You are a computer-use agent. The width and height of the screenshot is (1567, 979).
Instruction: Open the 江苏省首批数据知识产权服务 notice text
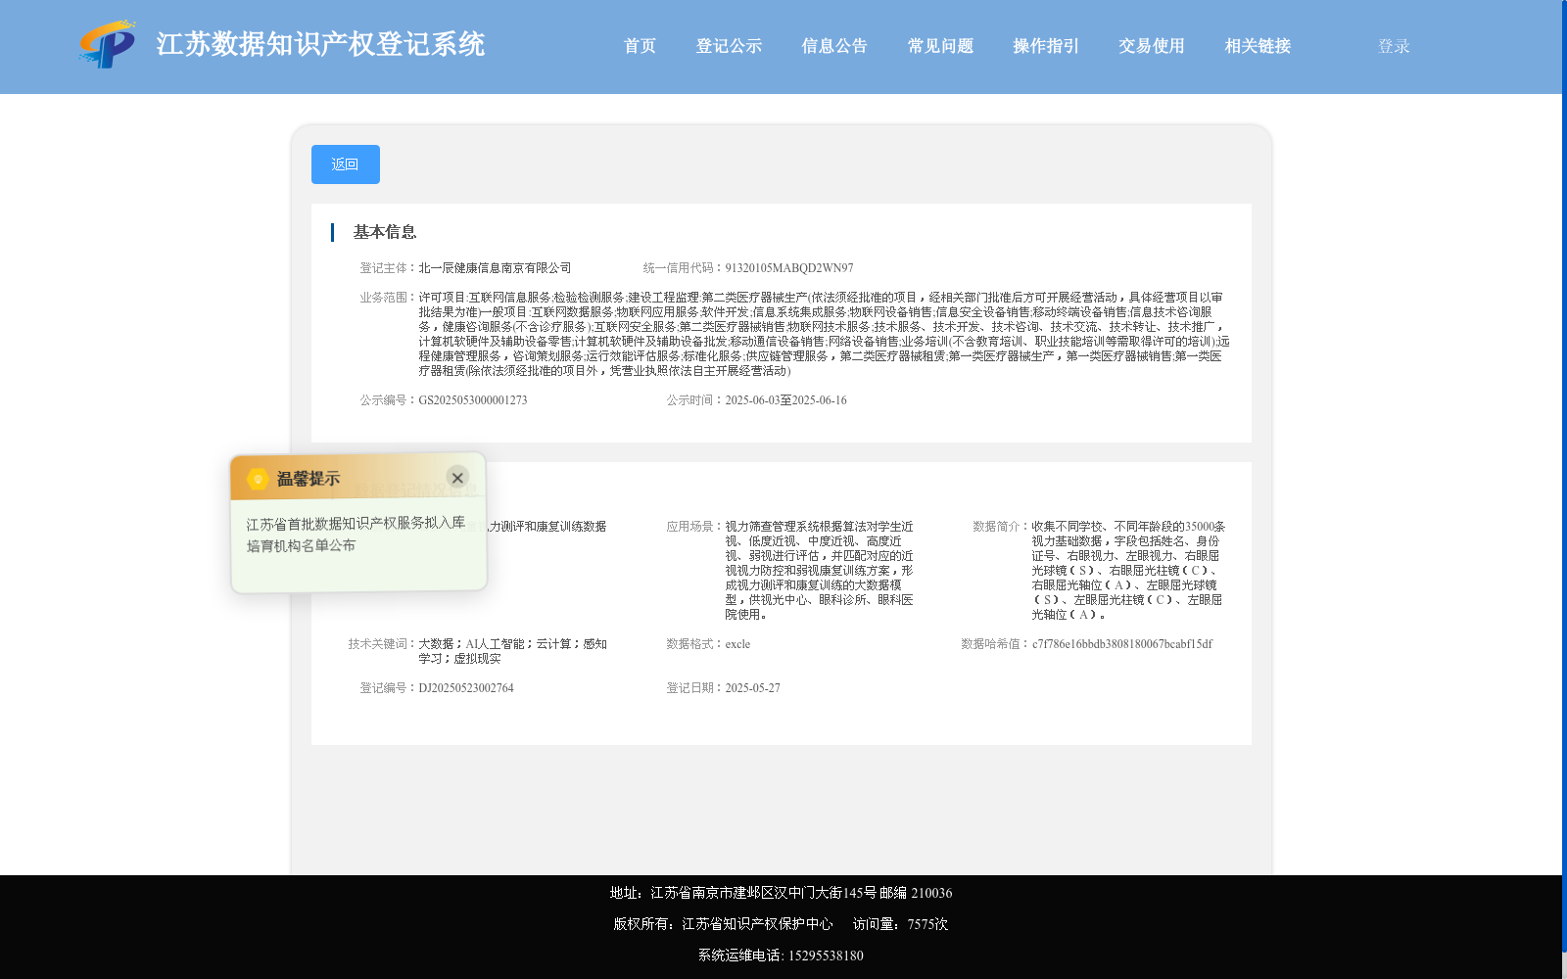click(x=356, y=535)
